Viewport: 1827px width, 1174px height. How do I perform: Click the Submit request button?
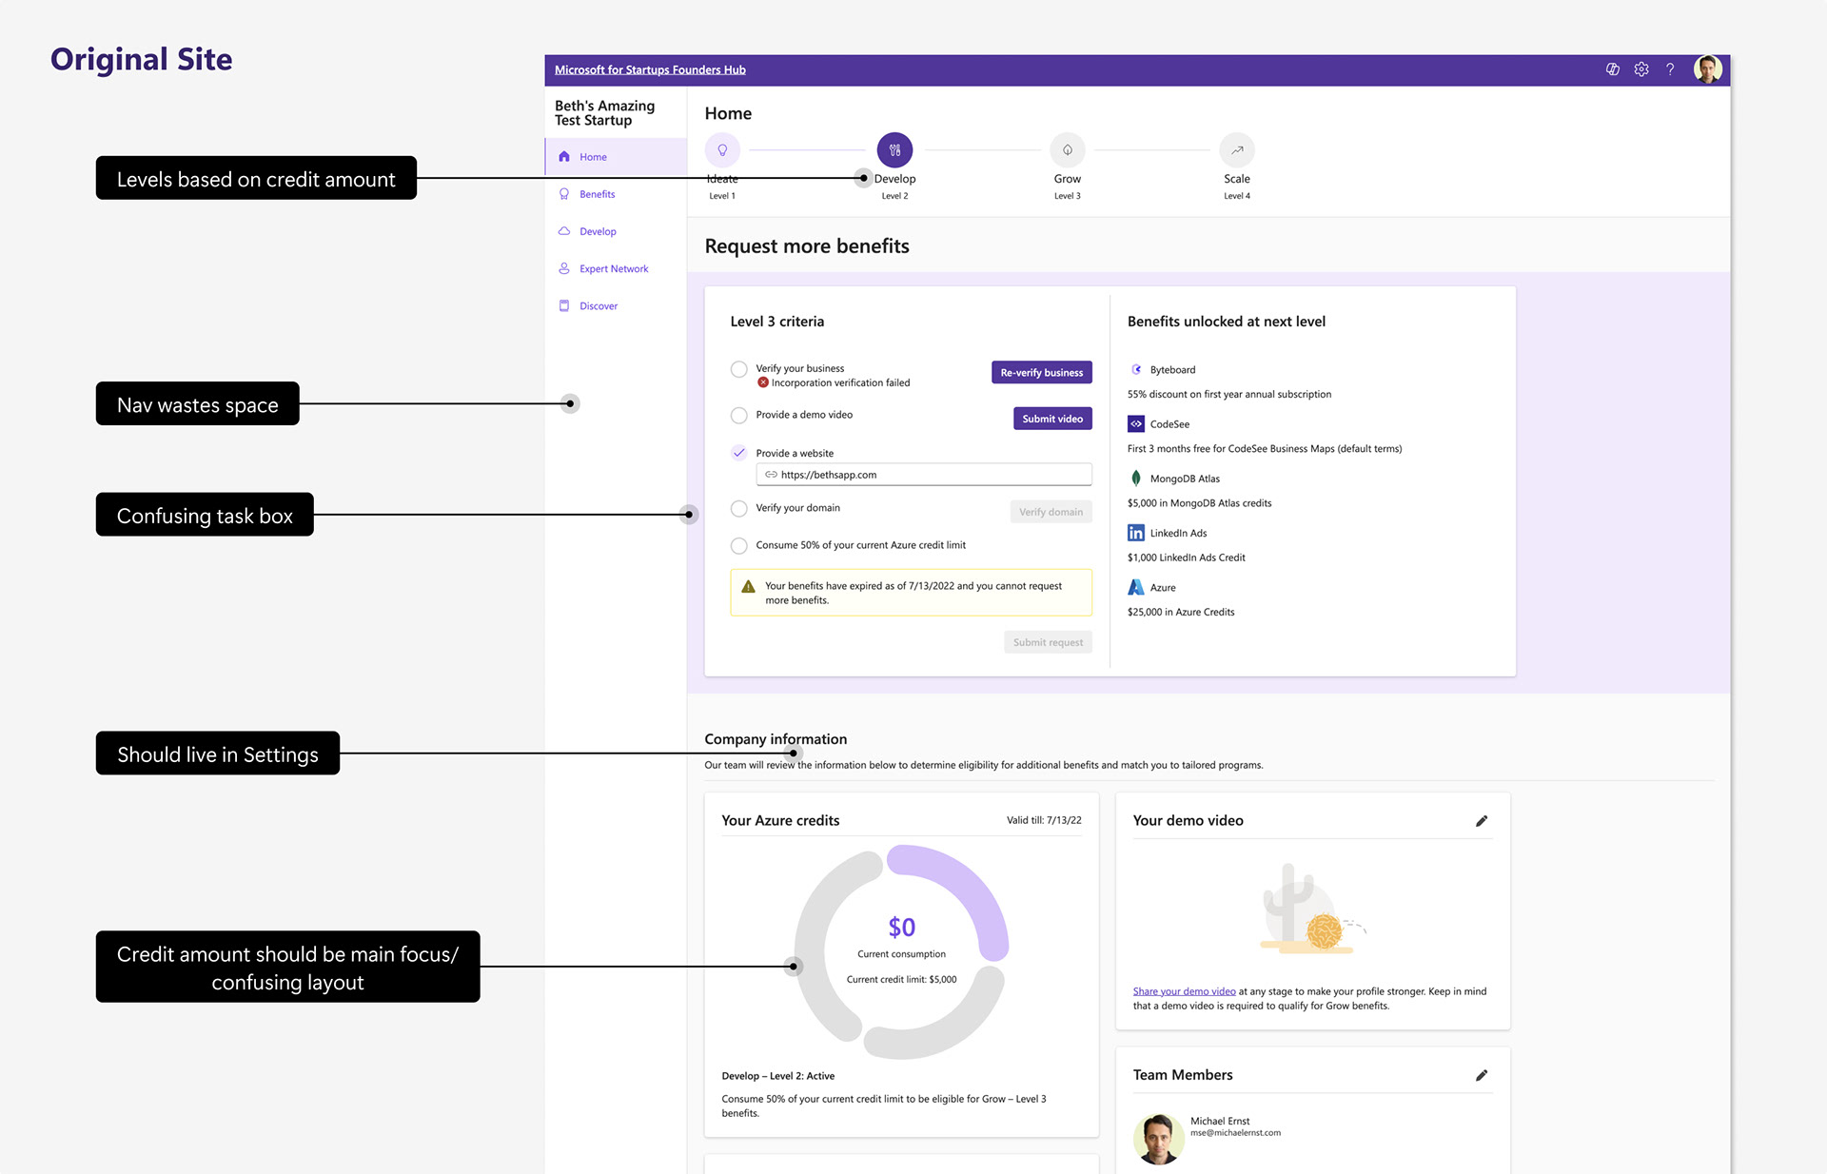pyautogui.click(x=1048, y=642)
